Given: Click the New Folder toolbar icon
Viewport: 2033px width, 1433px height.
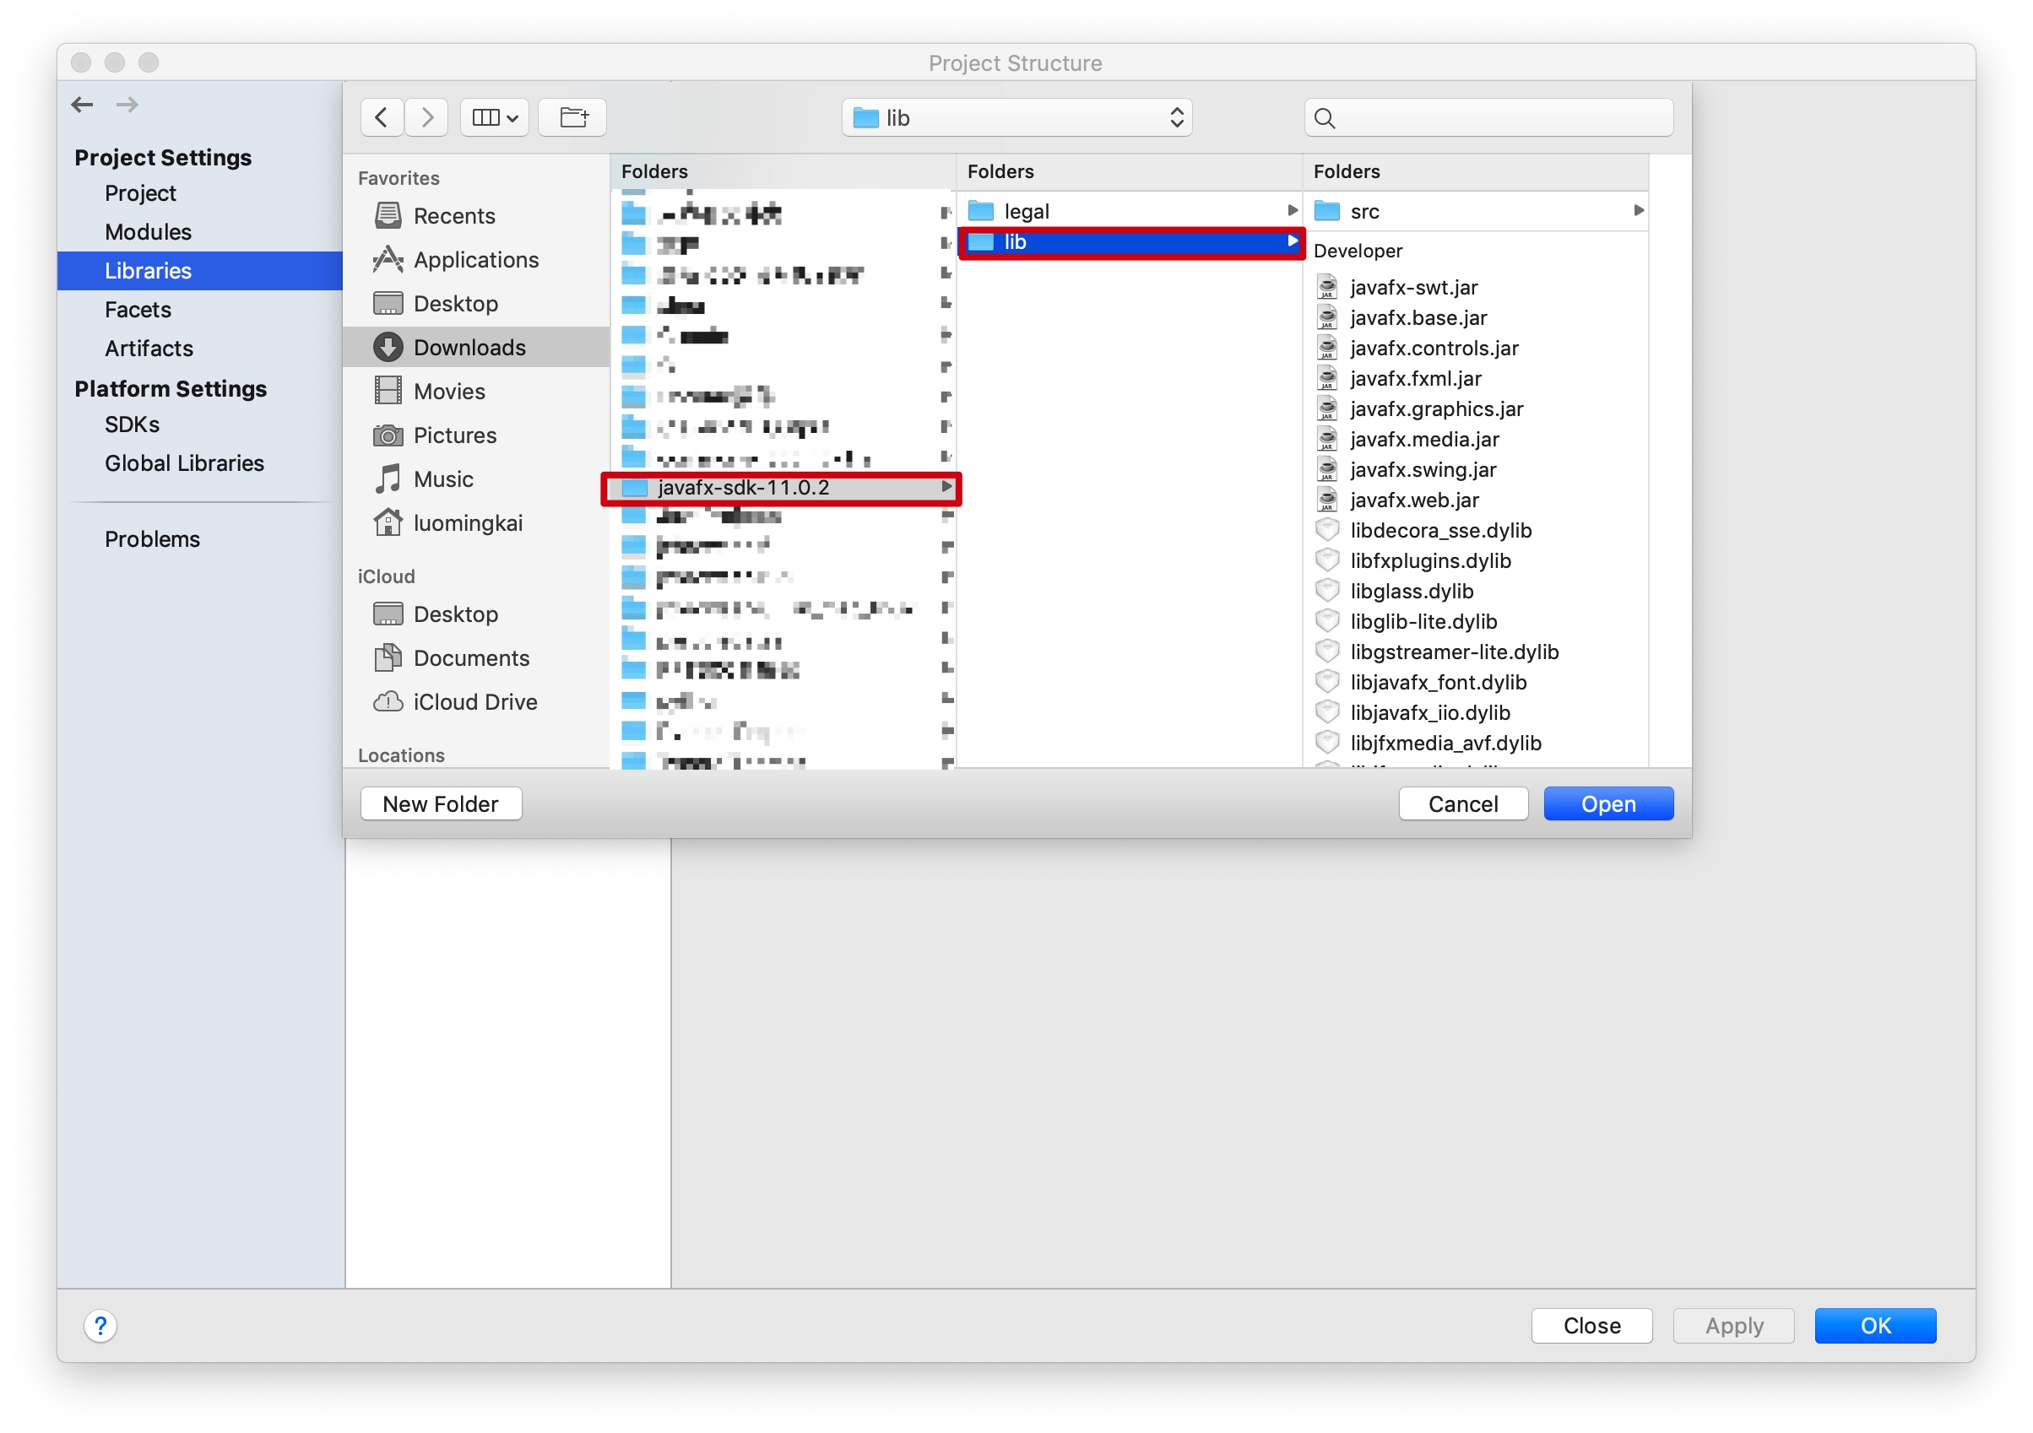Looking at the screenshot, I should pos(571,116).
